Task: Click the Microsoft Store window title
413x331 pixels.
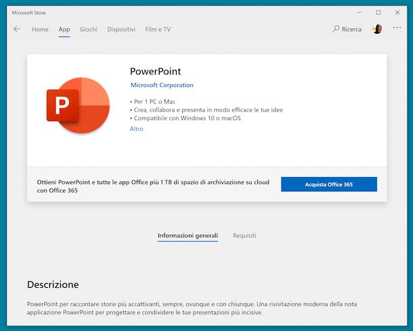Action: pyautogui.click(x=28, y=13)
